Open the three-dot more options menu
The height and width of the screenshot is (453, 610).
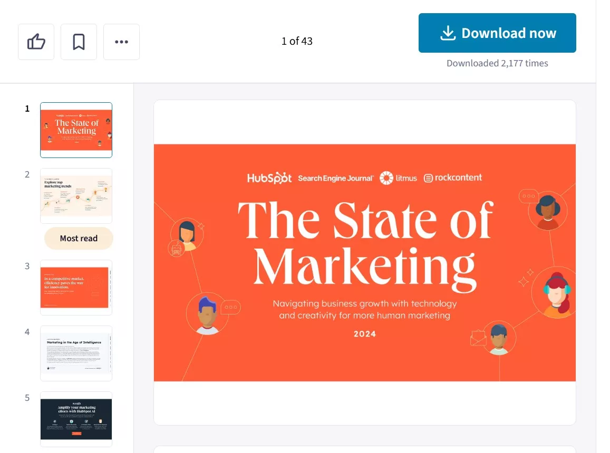(121, 41)
